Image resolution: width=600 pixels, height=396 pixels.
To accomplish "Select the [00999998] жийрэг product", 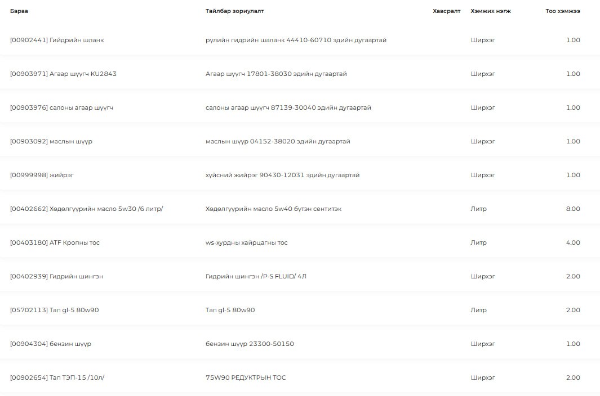I will pyautogui.click(x=42, y=175).
